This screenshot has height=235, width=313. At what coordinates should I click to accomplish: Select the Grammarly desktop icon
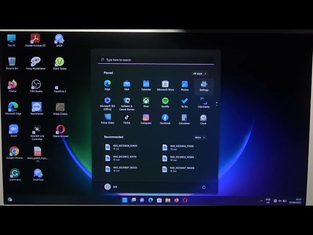pyautogui.click(x=15, y=175)
